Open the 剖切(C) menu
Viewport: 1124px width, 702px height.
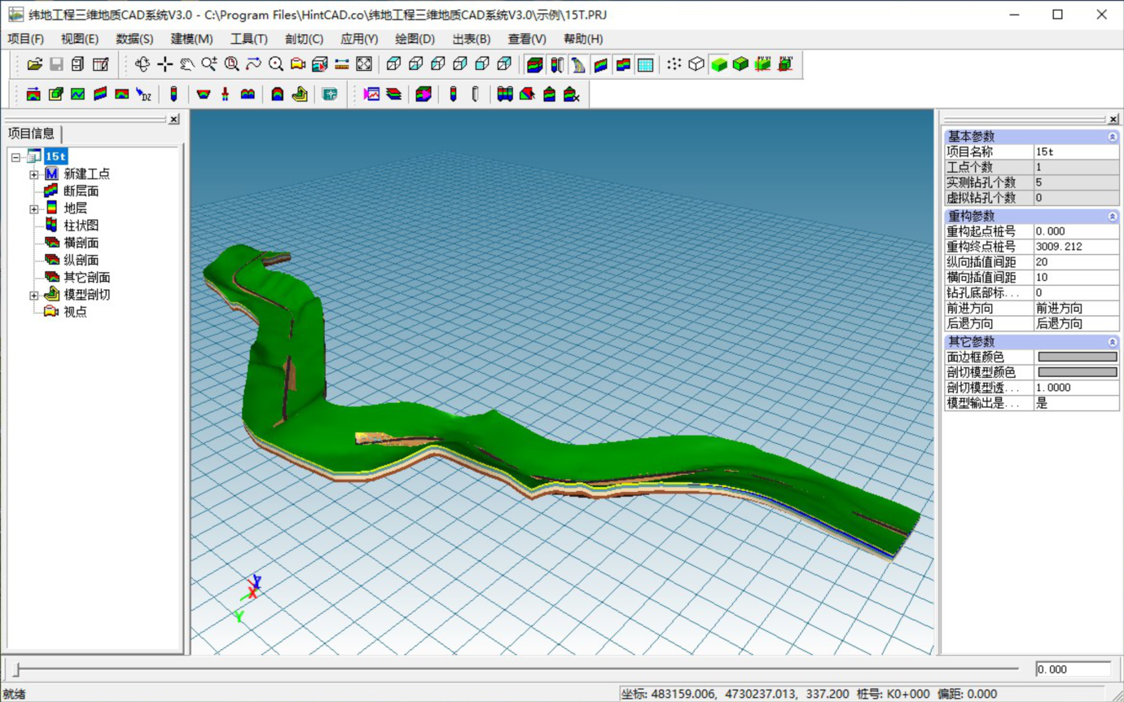point(304,39)
